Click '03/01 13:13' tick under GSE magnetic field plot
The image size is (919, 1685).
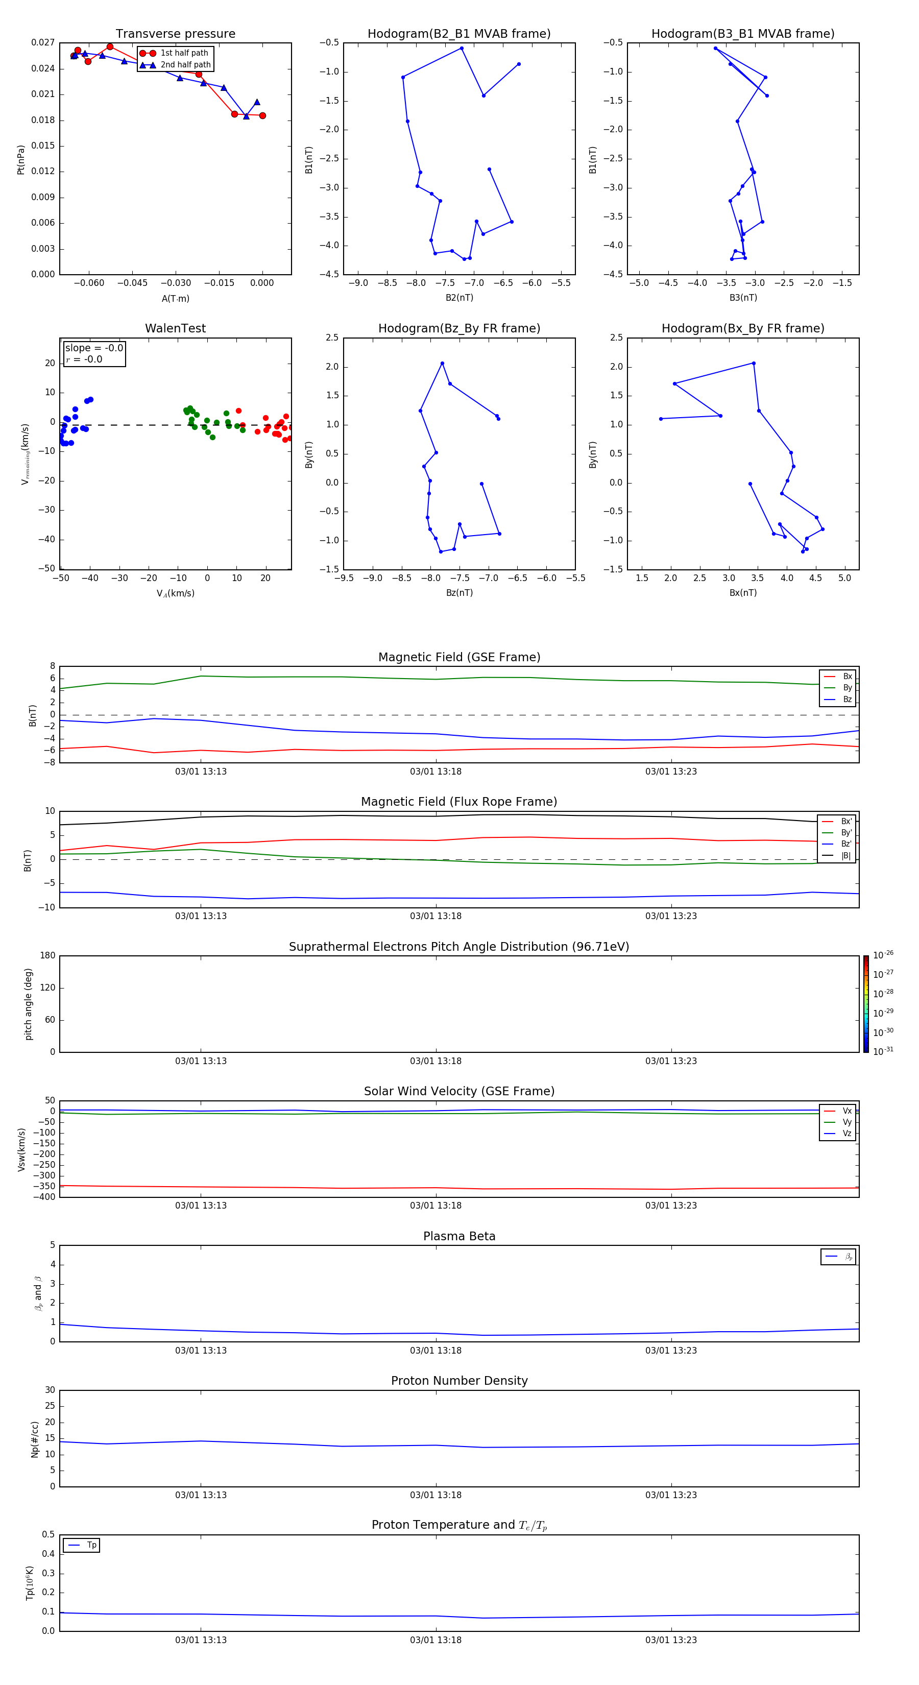tap(201, 771)
